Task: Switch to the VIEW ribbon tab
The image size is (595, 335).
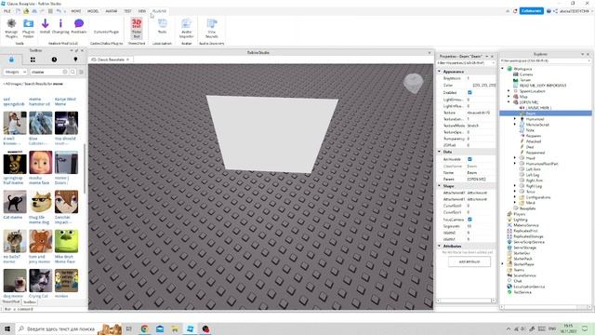Action: (x=142, y=11)
